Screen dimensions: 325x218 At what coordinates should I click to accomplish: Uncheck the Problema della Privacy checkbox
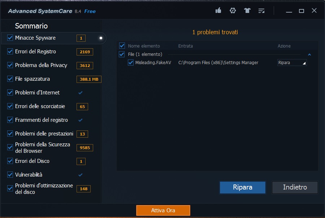pyautogui.click(x=10, y=65)
